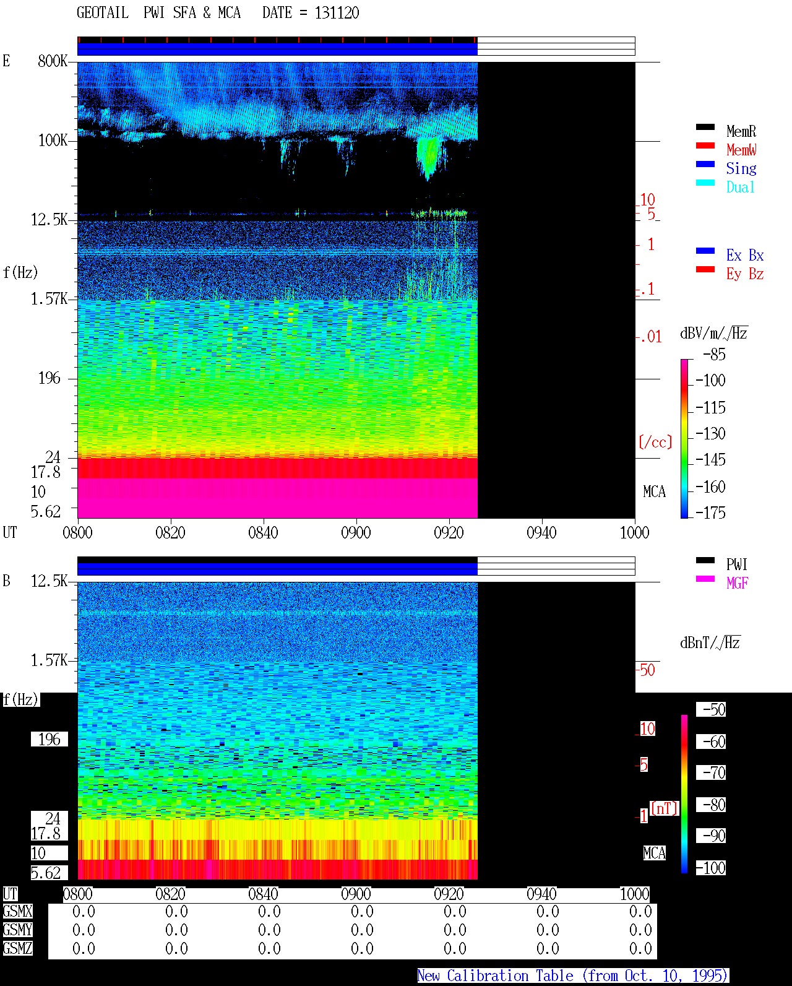This screenshot has height=986, width=792.
Task: Click the B panel letter label
Action: click(x=6, y=581)
